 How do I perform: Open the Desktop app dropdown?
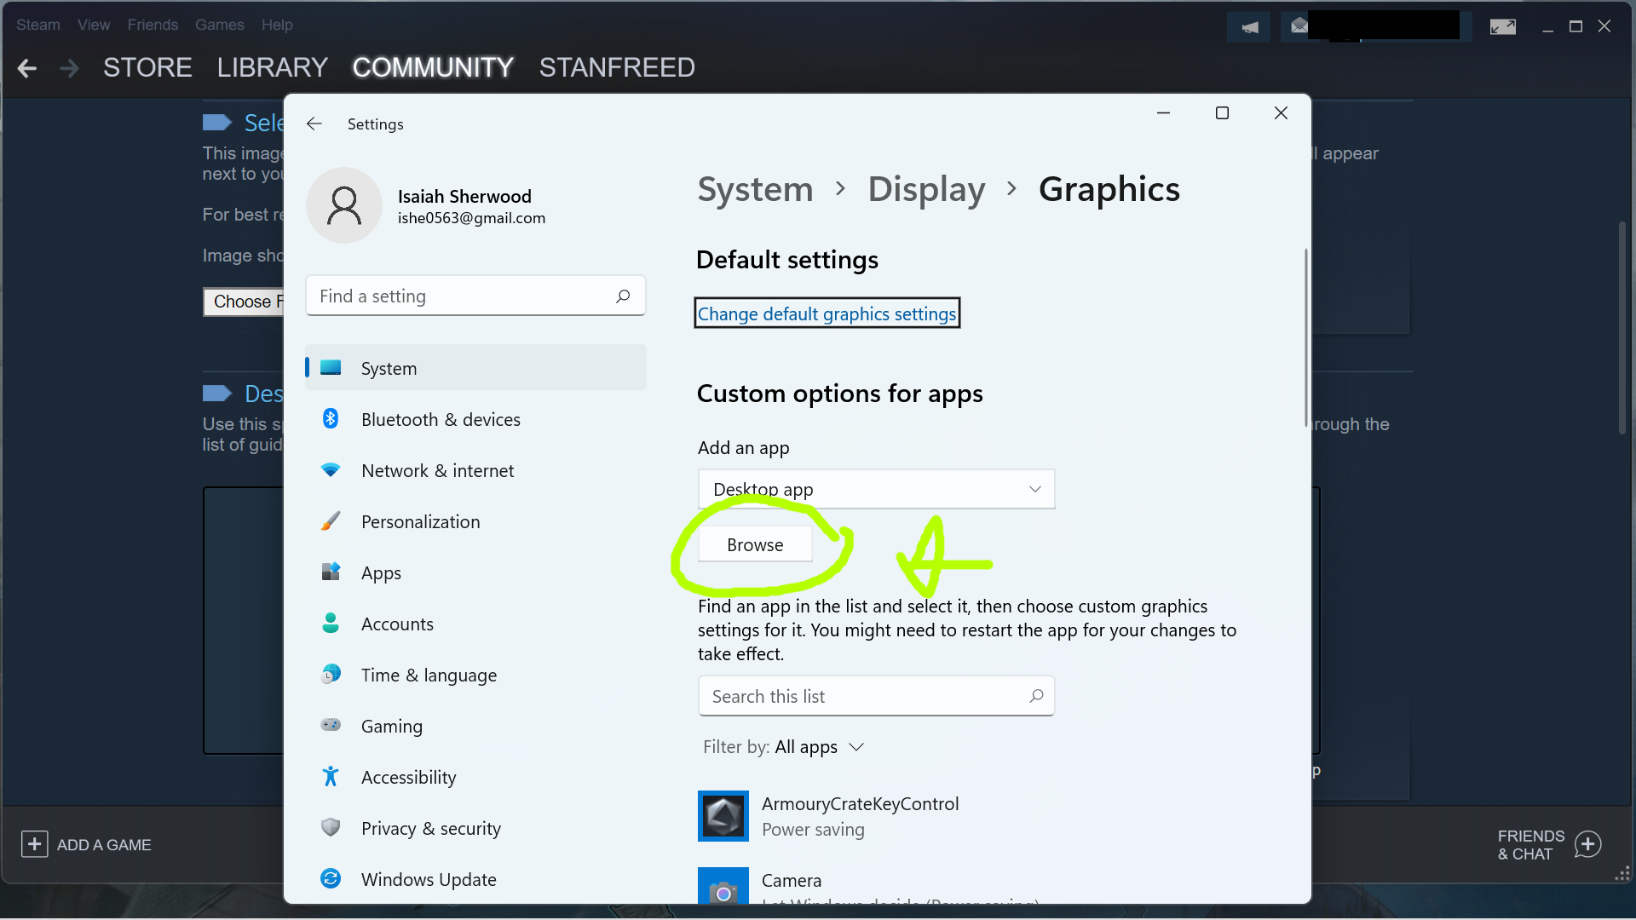tap(875, 489)
